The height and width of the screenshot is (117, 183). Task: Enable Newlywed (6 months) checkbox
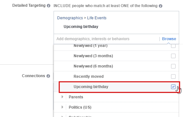[173, 66]
